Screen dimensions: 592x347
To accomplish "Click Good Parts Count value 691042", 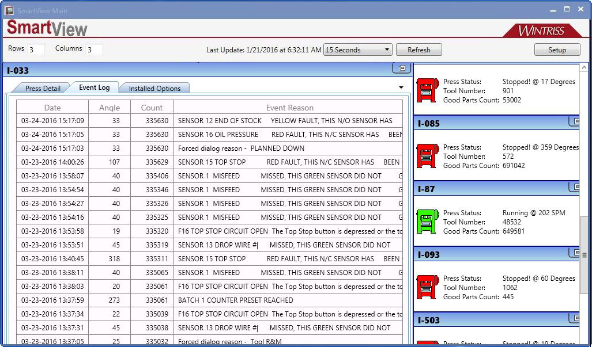I will coord(514,165).
